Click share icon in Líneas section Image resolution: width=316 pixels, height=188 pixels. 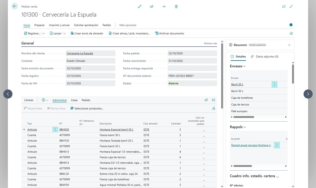pos(206,100)
